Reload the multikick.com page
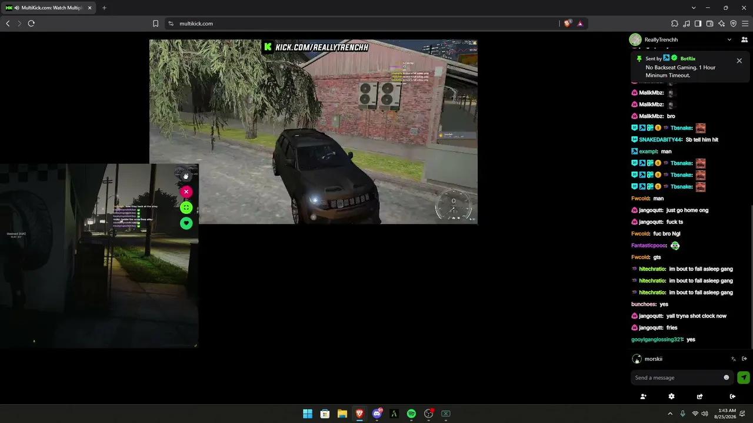 (x=31, y=23)
